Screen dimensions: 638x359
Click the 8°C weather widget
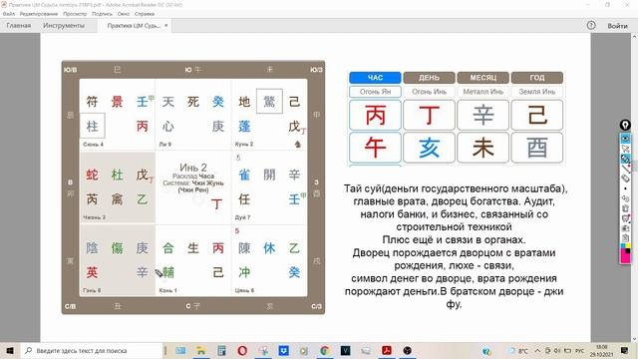518,350
